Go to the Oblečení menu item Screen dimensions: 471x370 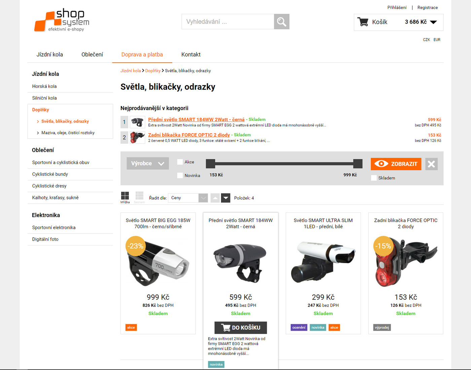pos(92,55)
